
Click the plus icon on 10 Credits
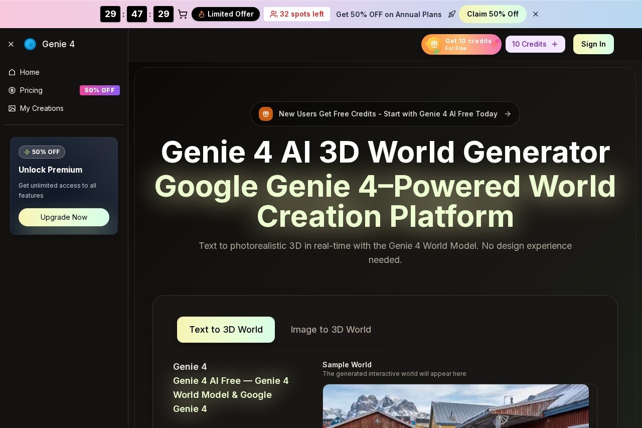[x=555, y=44]
